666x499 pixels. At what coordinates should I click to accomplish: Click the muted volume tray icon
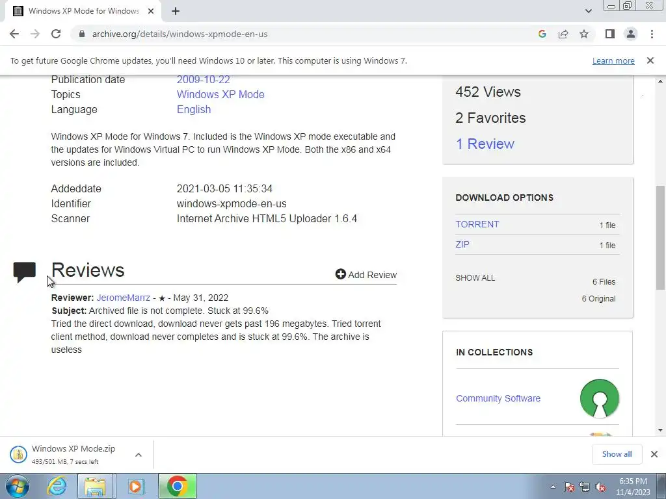coord(600,487)
